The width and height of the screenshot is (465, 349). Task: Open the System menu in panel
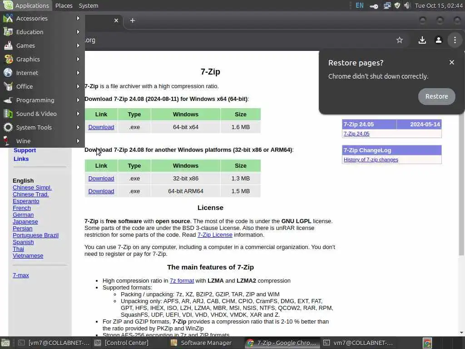point(89,5)
